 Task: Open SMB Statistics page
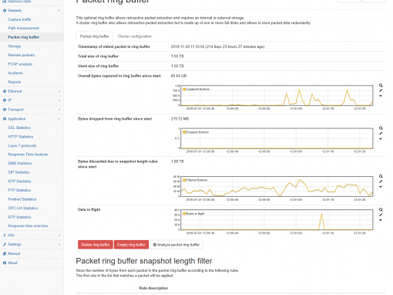tap(20, 163)
